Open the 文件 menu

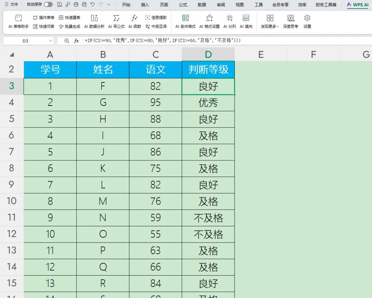click(x=11, y=4)
